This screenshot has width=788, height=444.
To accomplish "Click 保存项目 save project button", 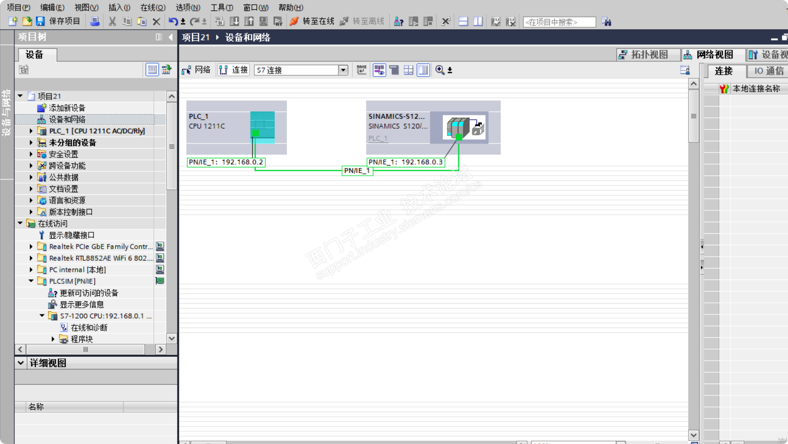I will (64, 21).
